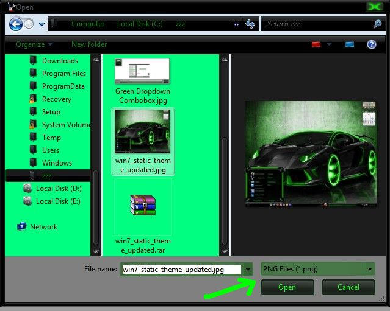The width and height of the screenshot is (390, 311).
Task: Select Temp folder in tree
Action: [x=51, y=138]
